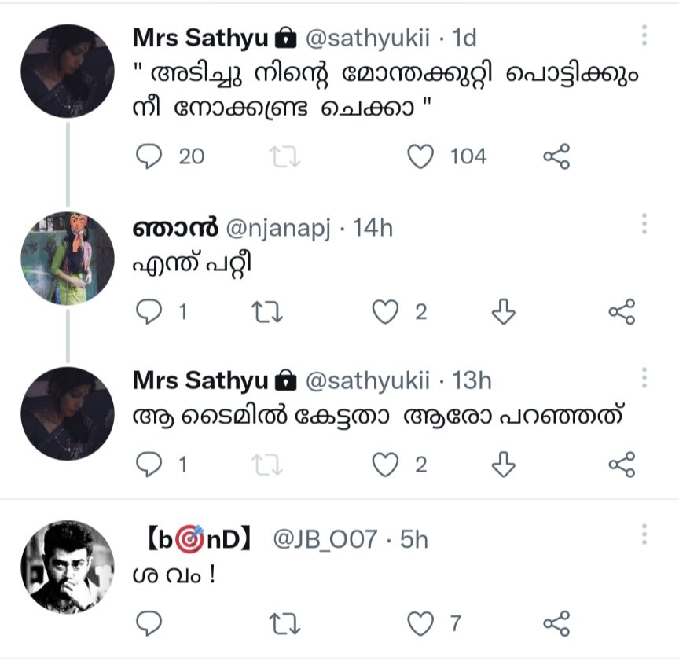Viewport: 679px width, 661px height.
Task: Open more options on @njanapj tweet
Action: pos(644,223)
